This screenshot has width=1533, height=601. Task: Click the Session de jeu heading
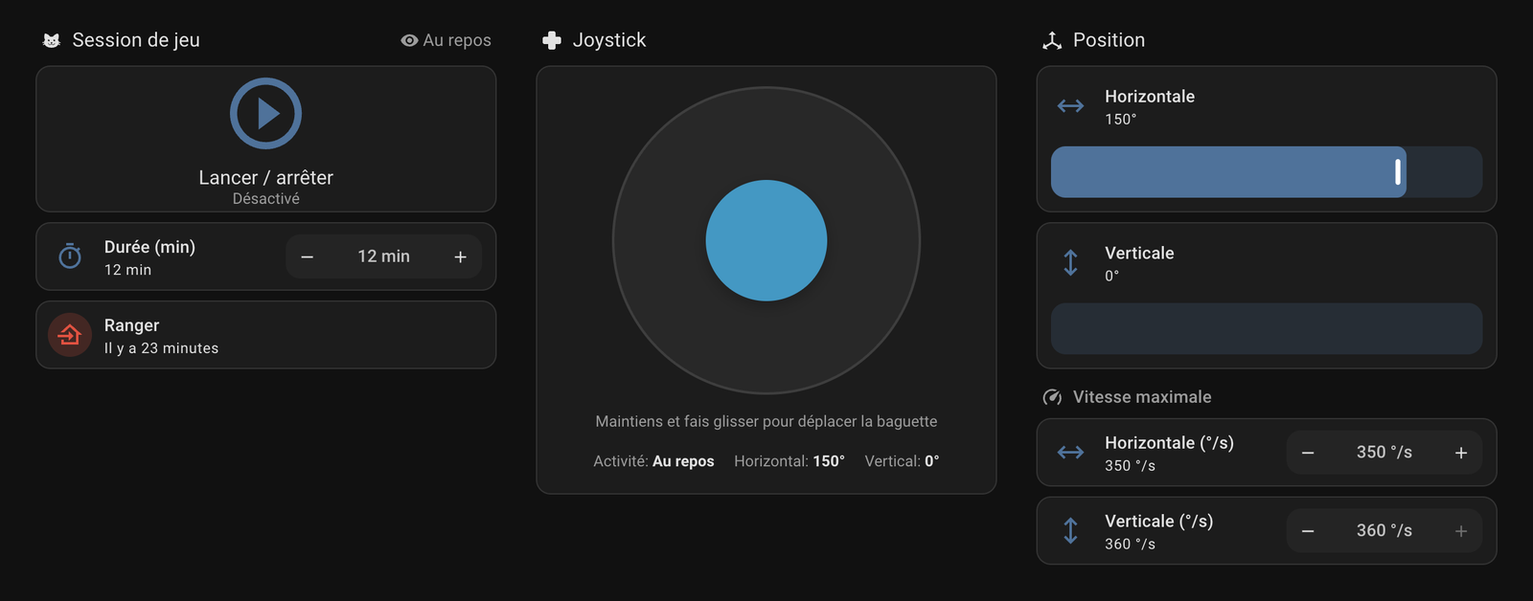pyautogui.click(x=136, y=40)
